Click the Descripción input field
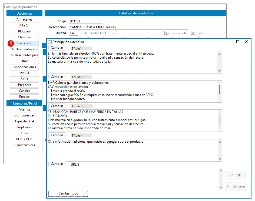The width and height of the screenshot is (255, 201). [x=128, y=27]
